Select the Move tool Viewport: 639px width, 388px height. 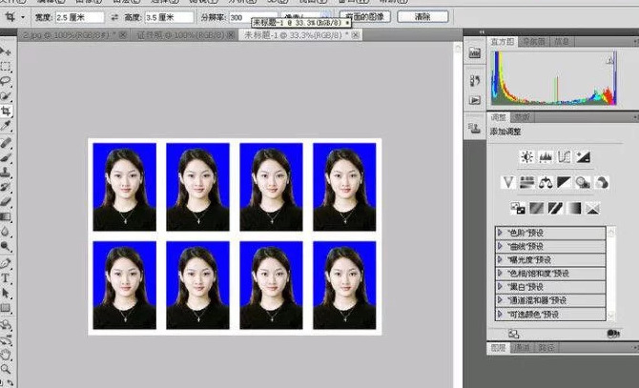[6, 51]
